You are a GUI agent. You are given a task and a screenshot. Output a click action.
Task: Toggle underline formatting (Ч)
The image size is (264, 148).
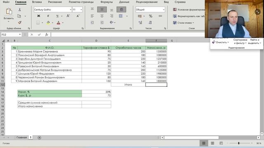tap(57, 16)
